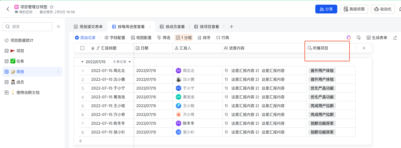Open the pink document type icon

point(16,7)
